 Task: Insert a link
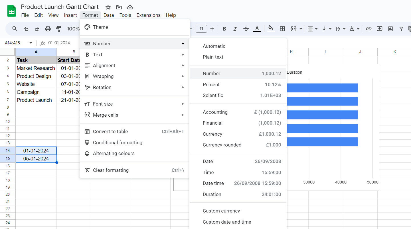369,29
